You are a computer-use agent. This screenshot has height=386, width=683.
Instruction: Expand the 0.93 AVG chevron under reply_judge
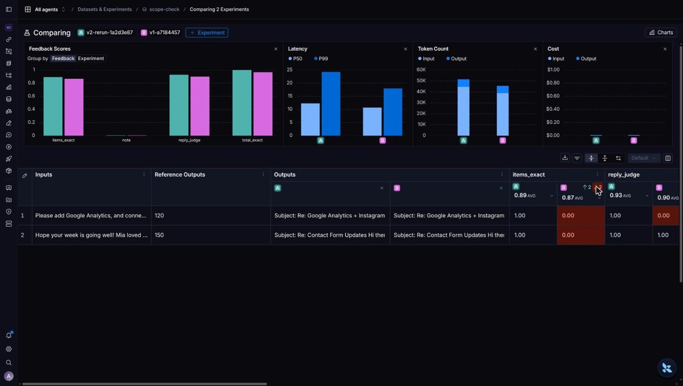coord(647,196)
